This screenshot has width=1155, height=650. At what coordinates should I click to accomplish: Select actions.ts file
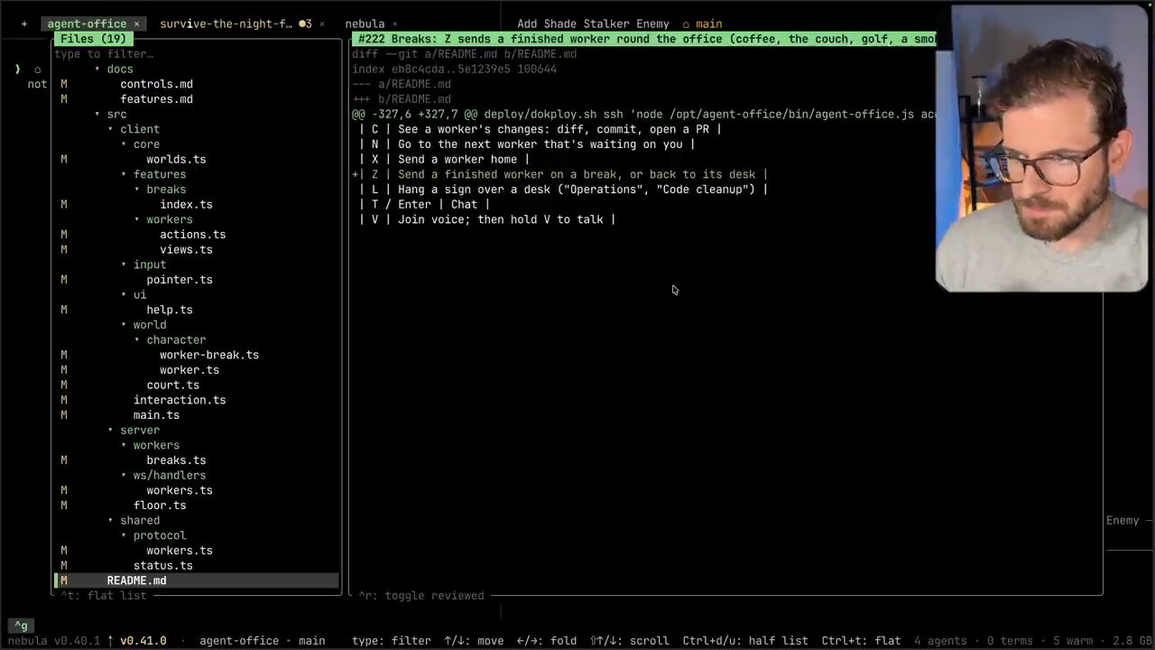(192, 235)
